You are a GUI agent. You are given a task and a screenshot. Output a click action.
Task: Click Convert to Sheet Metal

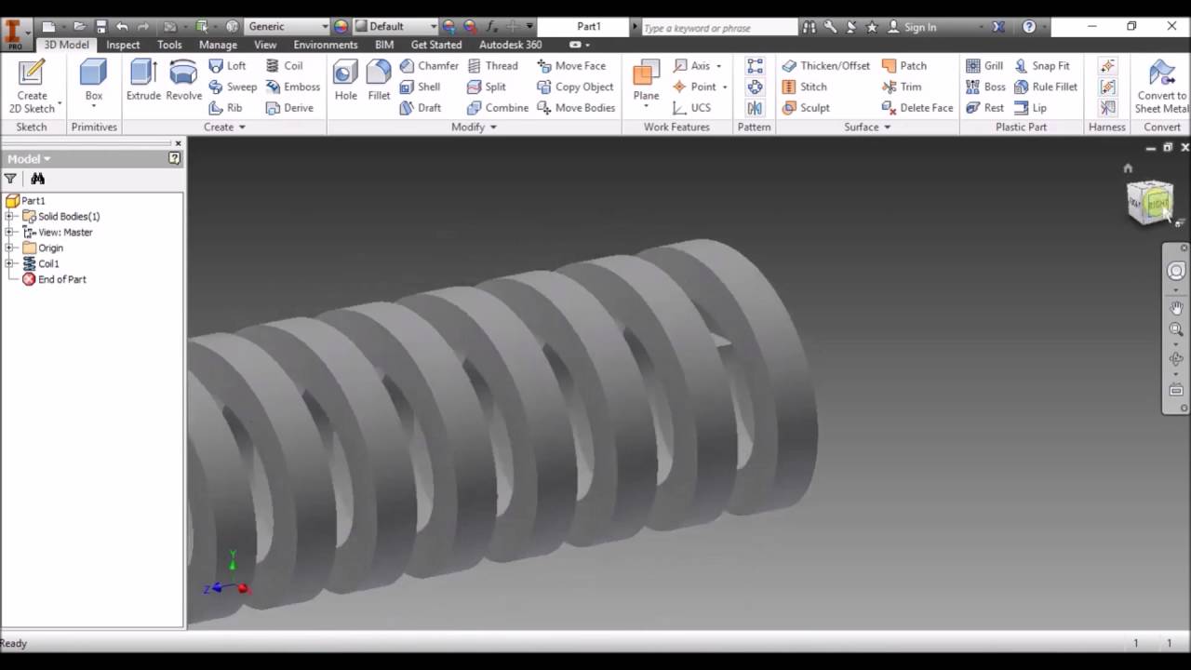coord(1161,87)
